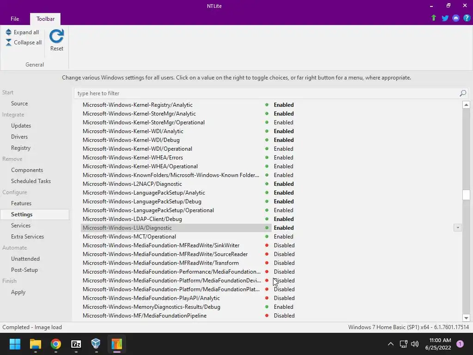Open Scheduled Tasks page
Viewport: 473px width, 355px height.
tap(31, 181)
